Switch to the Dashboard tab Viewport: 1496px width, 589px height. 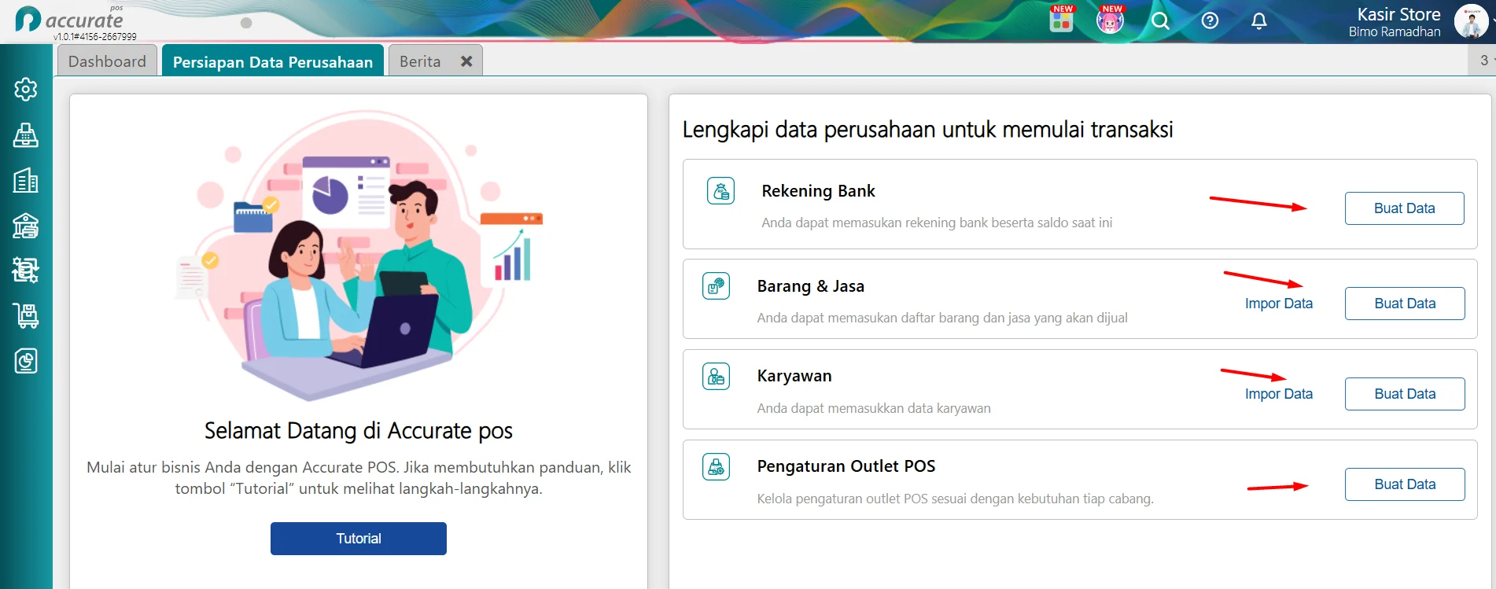[107, 61]
